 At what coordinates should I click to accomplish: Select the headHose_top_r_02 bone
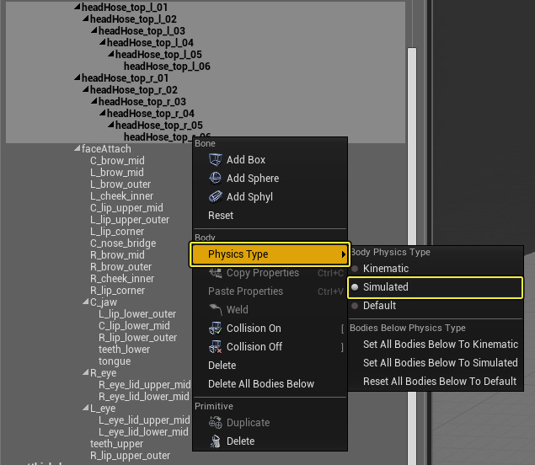[134, 90]
